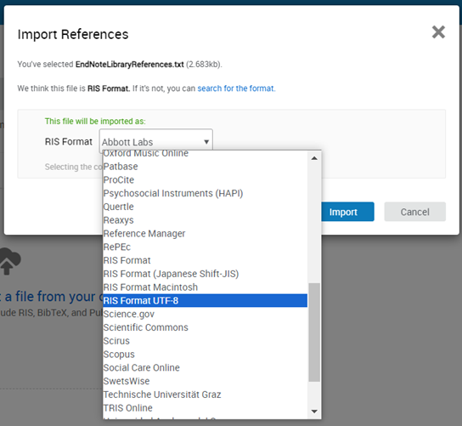Select highlighted RIS Format UTF-8 option
Viewport: 462px width, 426px height.
(x=205, y=301)
